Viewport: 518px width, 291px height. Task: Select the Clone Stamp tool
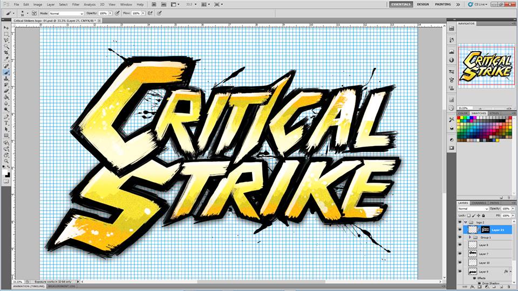tap(6, 79)
